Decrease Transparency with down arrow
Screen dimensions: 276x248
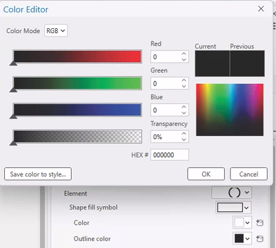click(x=184, y=140)
